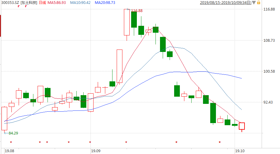Image resolution: width=280 pixels, height=154 pixels.
Task: Click the green 84.29 low price annotation
Action: tap(14, 133)
